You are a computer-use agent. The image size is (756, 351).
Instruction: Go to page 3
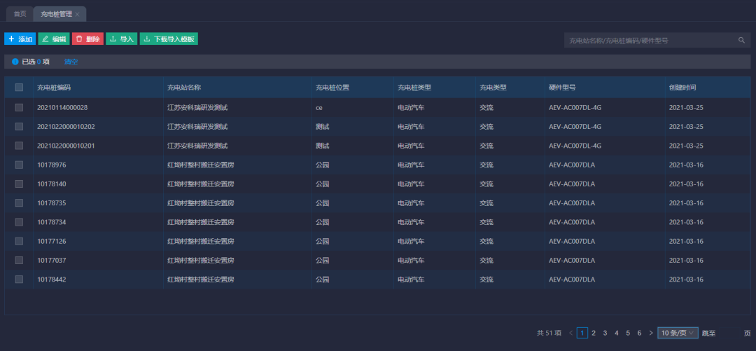pyautogui.click(x=605, y=333)
